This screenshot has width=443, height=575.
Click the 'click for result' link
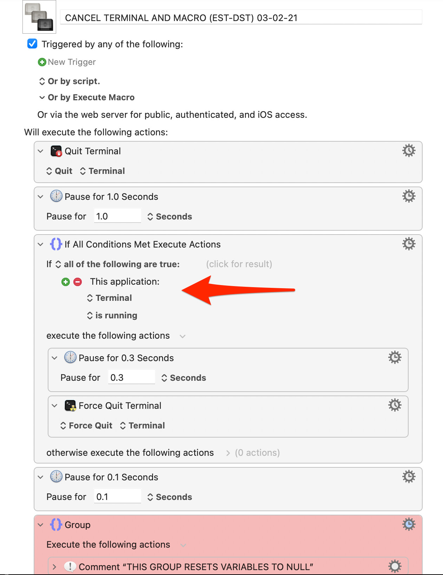pos(239,264)
